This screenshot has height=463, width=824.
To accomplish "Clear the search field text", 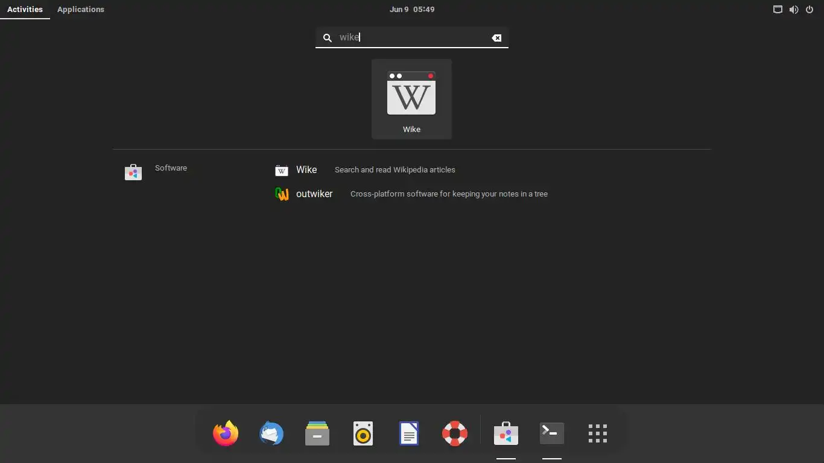I will [496, 38].
